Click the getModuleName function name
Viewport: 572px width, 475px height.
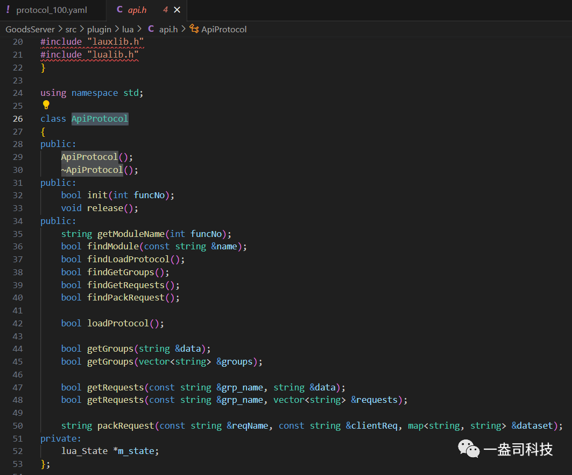pos(131,234)
